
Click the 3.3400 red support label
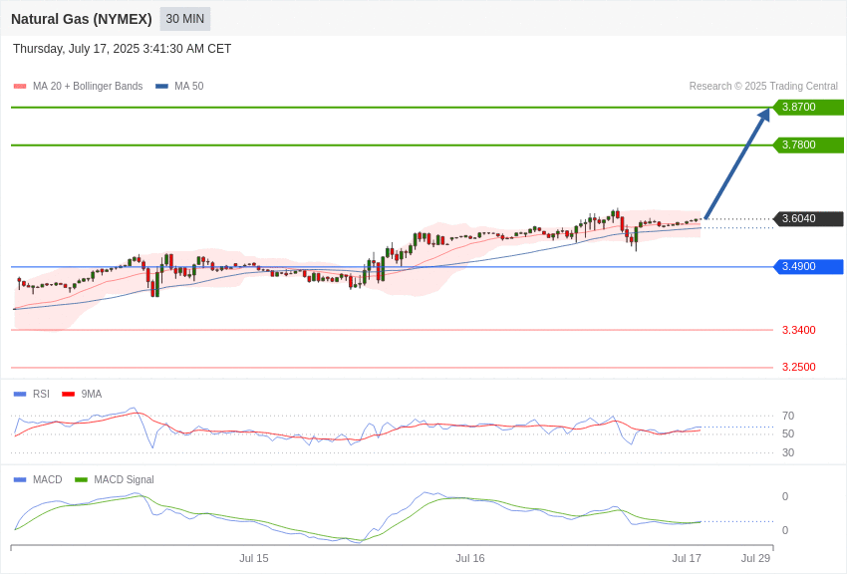pos(798,330)
